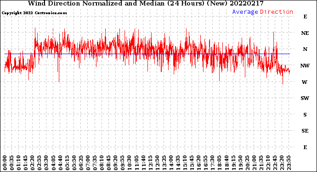Click the 18:05 time label
The height and width of the screenshot is (172, 317).
click(220, 163)
